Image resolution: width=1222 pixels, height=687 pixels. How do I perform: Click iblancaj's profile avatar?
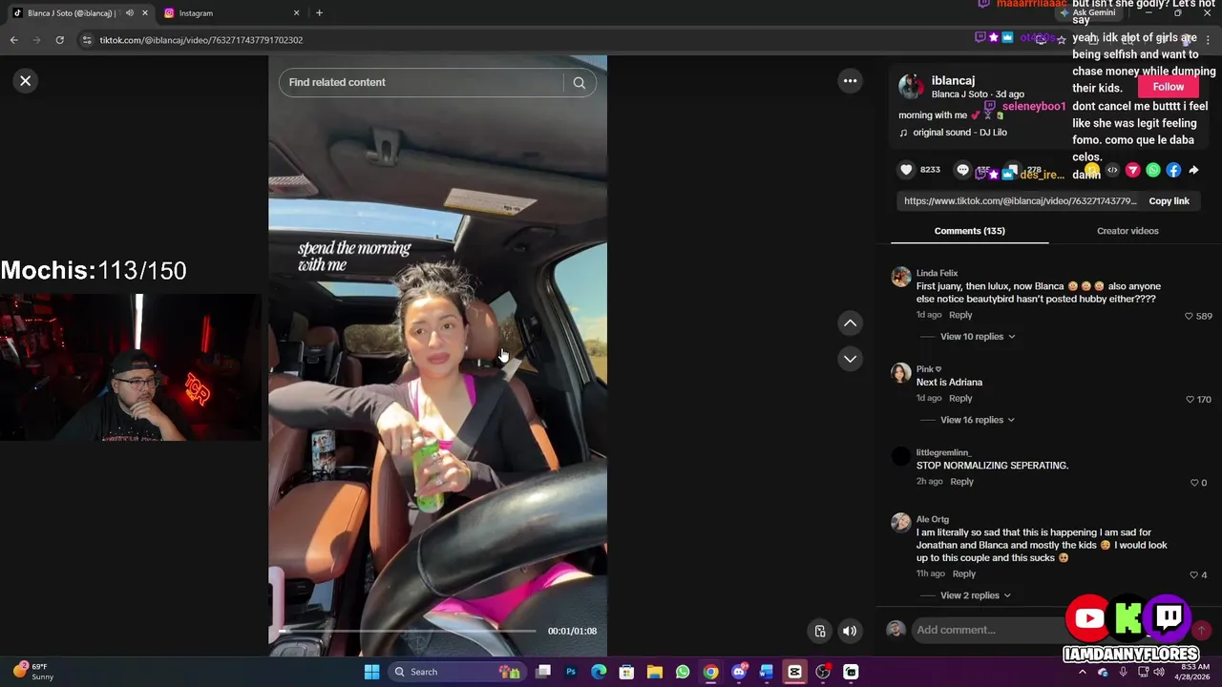pos(912,87)
